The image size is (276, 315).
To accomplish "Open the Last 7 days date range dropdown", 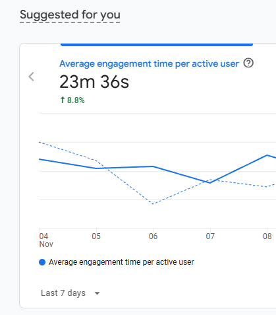I will point(70,293).
